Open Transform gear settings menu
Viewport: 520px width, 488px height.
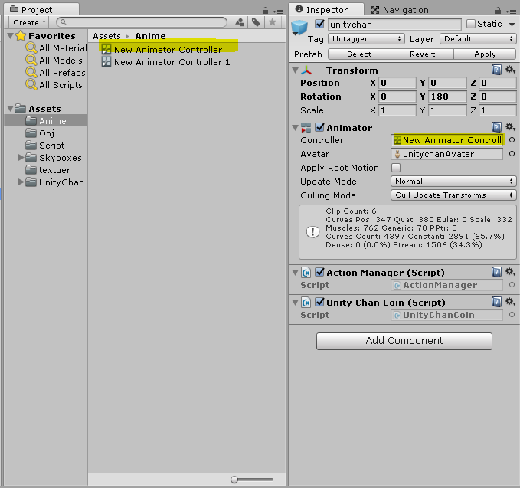pos(510,70)
